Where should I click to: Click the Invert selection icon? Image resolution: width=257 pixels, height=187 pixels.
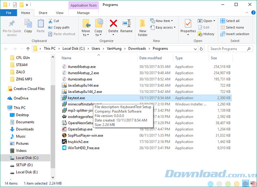coord(223,34)
